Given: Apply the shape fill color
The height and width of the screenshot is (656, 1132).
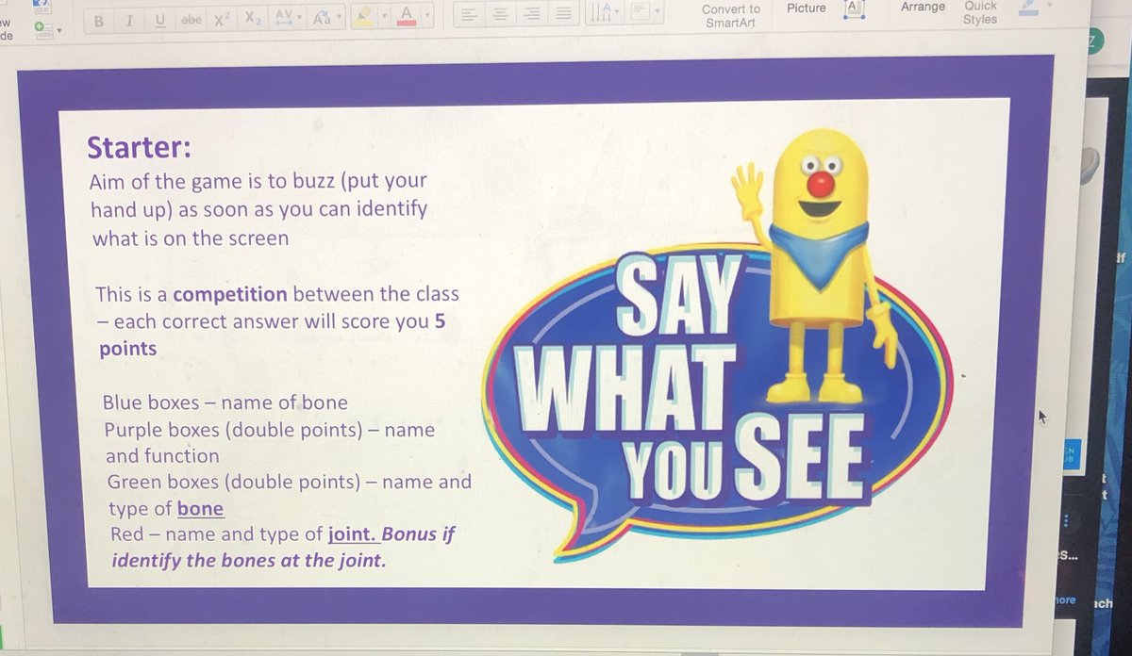Looking at the screenshot, I should coord(1028,8).
